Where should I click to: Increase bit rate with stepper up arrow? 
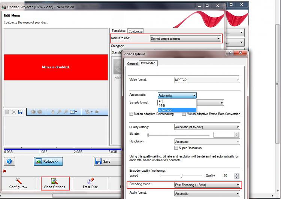click(236, 133)
